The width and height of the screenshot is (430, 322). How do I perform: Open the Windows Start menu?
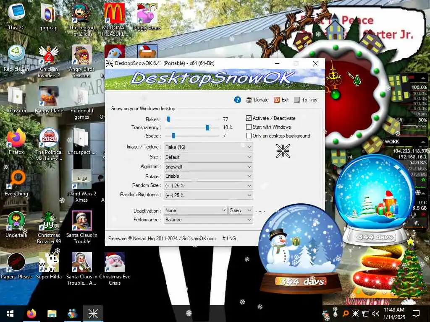pyautogui.click(x=10, y=314)
